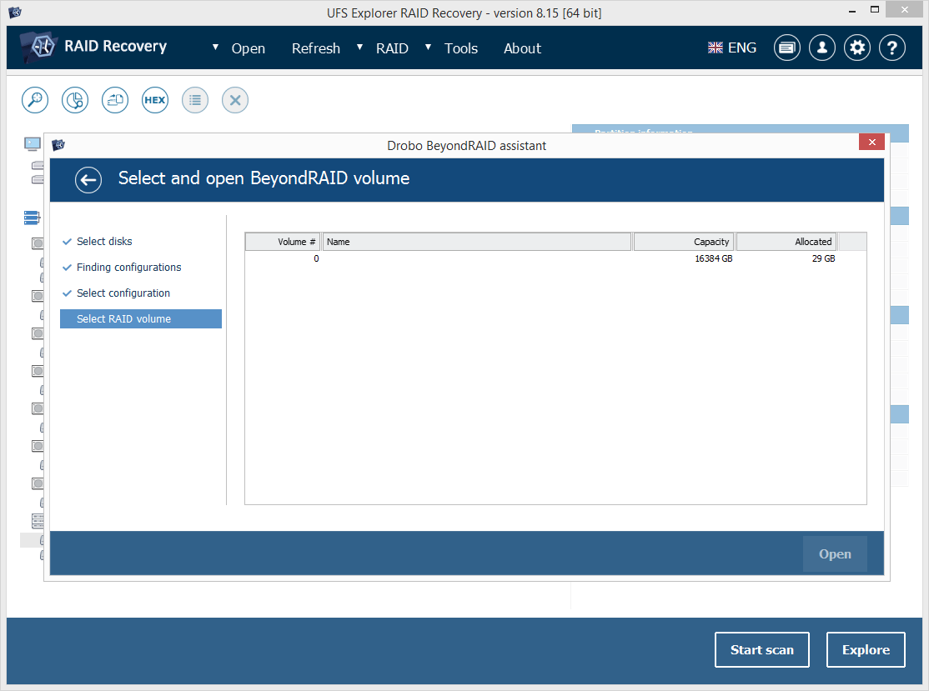929x691 pixels.
Task: Open the partition manager pie-chart icon
Action: pos(75,100)
